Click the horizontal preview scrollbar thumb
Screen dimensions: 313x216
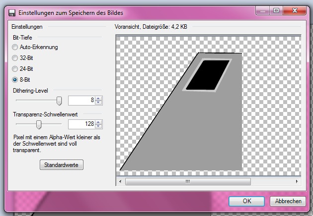pos(188,181)
